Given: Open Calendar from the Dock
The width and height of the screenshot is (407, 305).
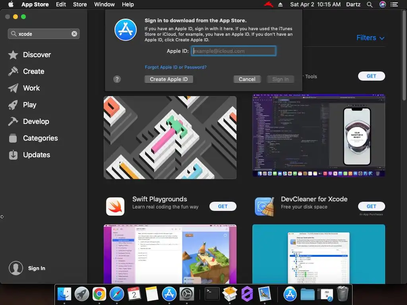Looking at the screenshot, I should pyautogui.click(x=134, y=294).
